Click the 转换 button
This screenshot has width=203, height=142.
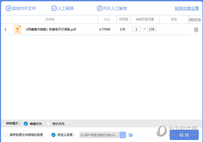(184, 135)
